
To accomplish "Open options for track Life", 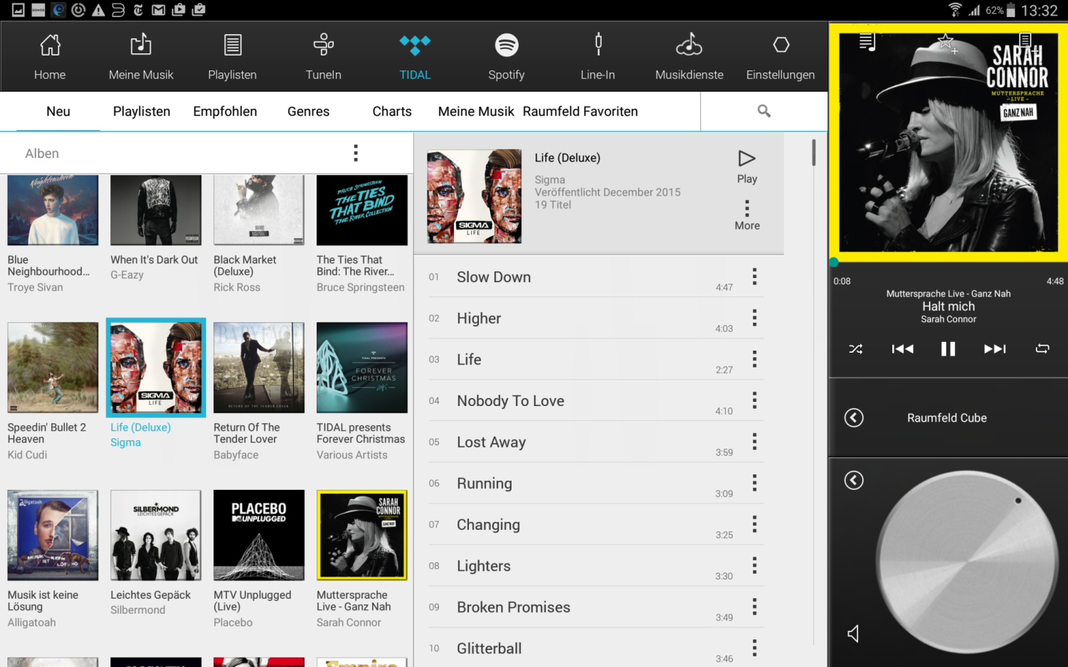I will (754, 359).
